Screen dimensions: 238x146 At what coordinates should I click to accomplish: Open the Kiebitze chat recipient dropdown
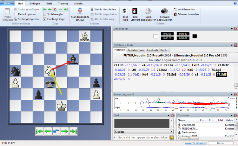[144, 132]
